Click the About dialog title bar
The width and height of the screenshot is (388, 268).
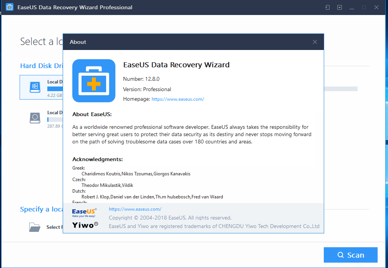coord(185,42)
